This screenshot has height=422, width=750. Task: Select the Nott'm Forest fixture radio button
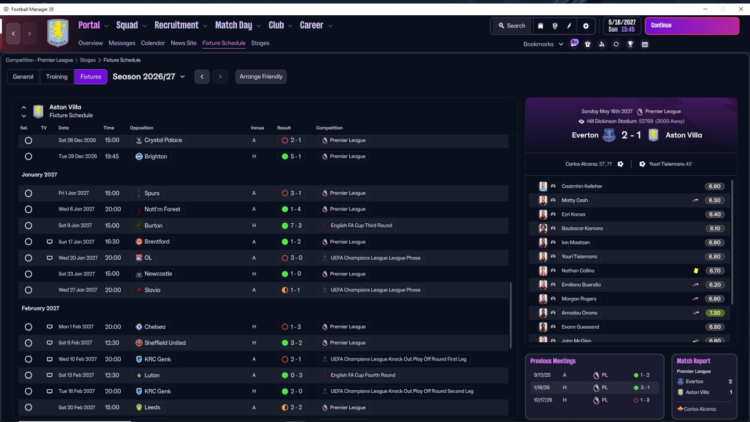point(28,209)
